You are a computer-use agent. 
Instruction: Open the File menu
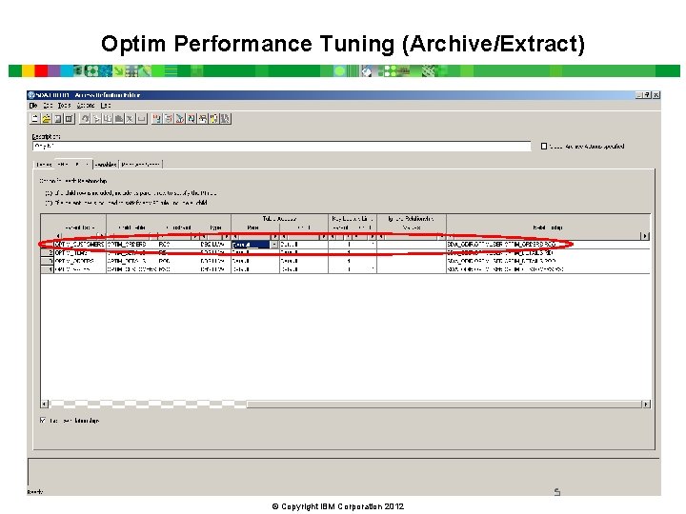[x=33, y=106]
